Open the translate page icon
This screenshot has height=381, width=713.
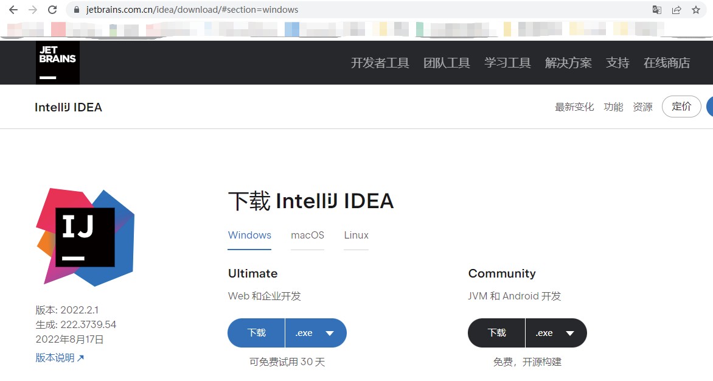[x=656, y=10]
